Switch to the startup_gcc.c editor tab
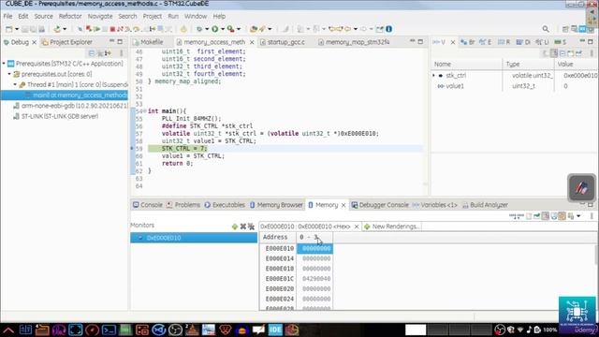599x337 pixels. tap(283, 42)
